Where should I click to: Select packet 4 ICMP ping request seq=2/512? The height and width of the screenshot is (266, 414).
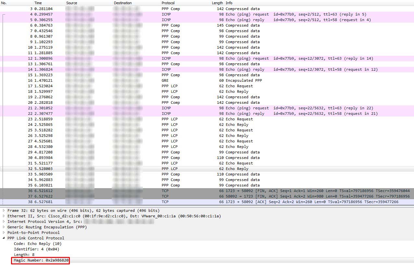tap(207, 14)
